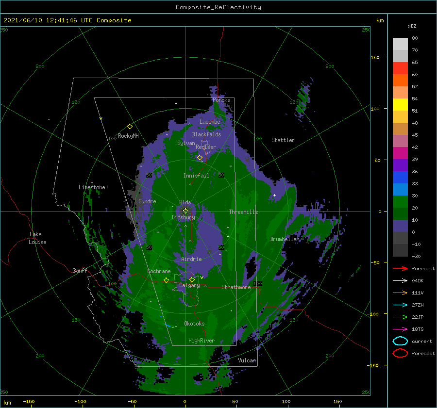Image resolution: width=437 pixels, height=408 pixels.
Task: Click the 04DK legend label
Action: pos(418,281)
